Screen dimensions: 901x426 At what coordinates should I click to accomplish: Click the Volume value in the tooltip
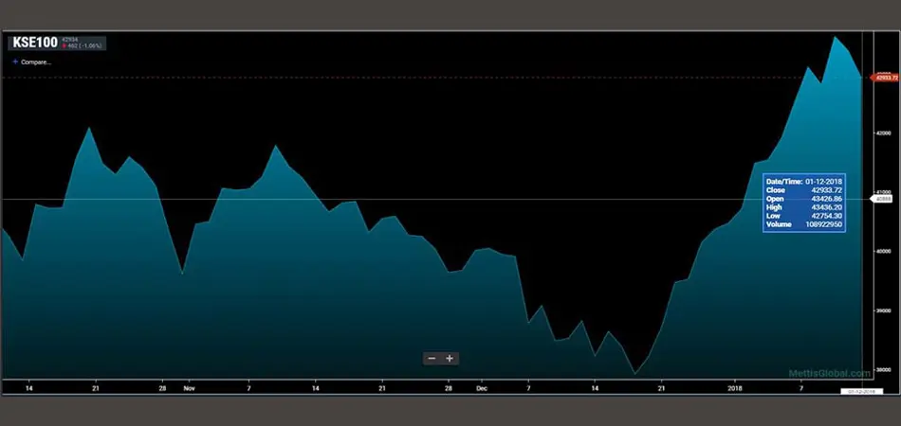point(824,224)
